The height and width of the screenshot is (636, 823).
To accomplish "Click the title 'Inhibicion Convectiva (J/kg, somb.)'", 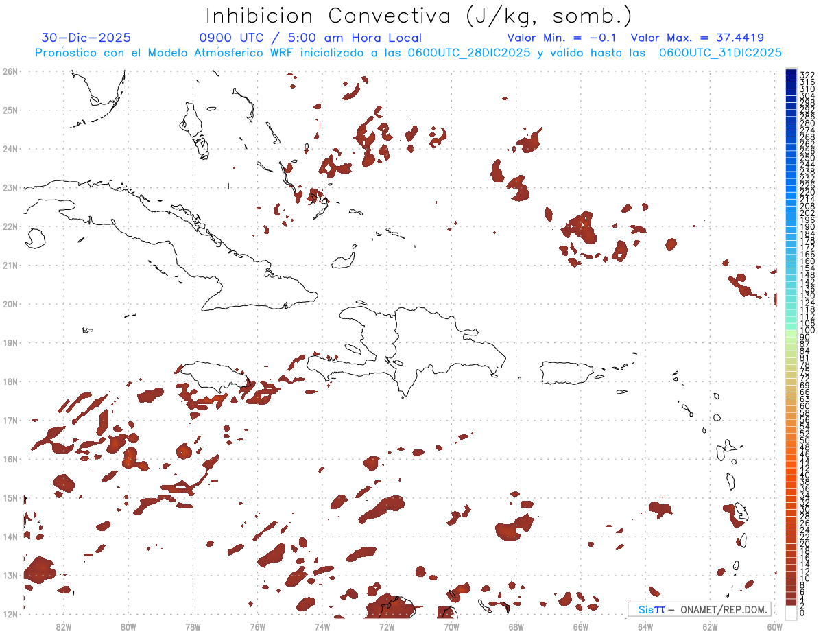I will pos(419,16).
